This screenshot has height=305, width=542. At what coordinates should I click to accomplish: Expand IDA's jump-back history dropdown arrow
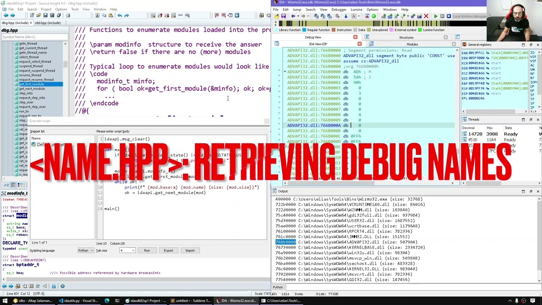(298, 16)
